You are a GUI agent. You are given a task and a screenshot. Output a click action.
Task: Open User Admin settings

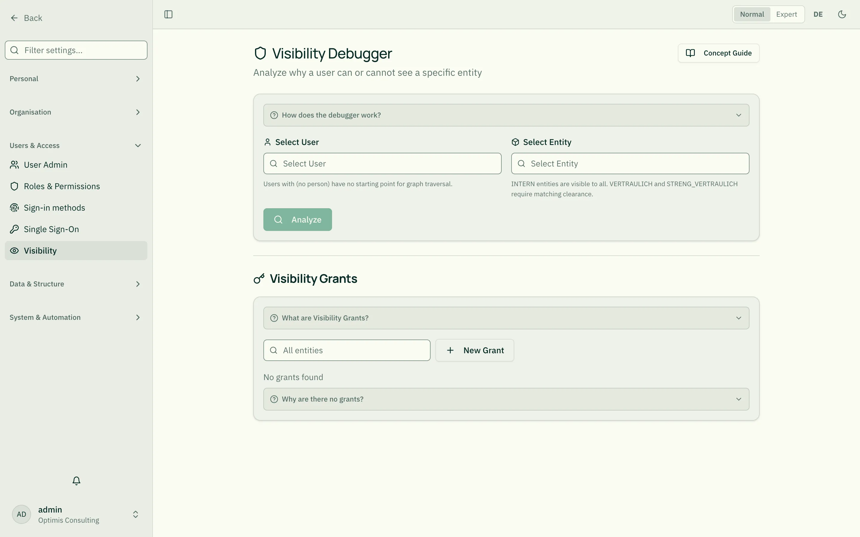click(76, 165)
